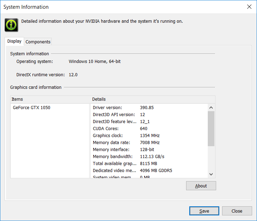Select GeForce GTX 1050 in Items list

(31, 108)
